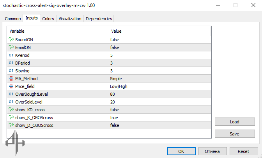The image size is (262, 158).
Task: Click the SoundON boolean type icon
Action: (x=11, y=40)
